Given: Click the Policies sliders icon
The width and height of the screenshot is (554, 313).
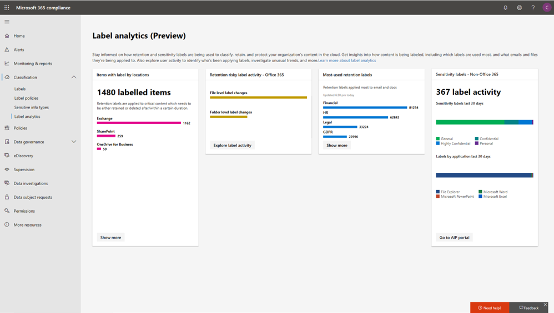Looking at the screenshot, I should point(7,128).
